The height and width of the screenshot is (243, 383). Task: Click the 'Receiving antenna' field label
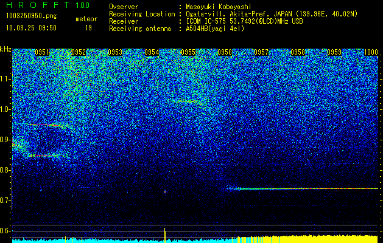(x=140, y=29)
